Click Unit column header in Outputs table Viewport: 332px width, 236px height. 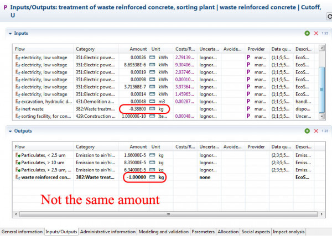pyautogui.click(x=161, y=147)
